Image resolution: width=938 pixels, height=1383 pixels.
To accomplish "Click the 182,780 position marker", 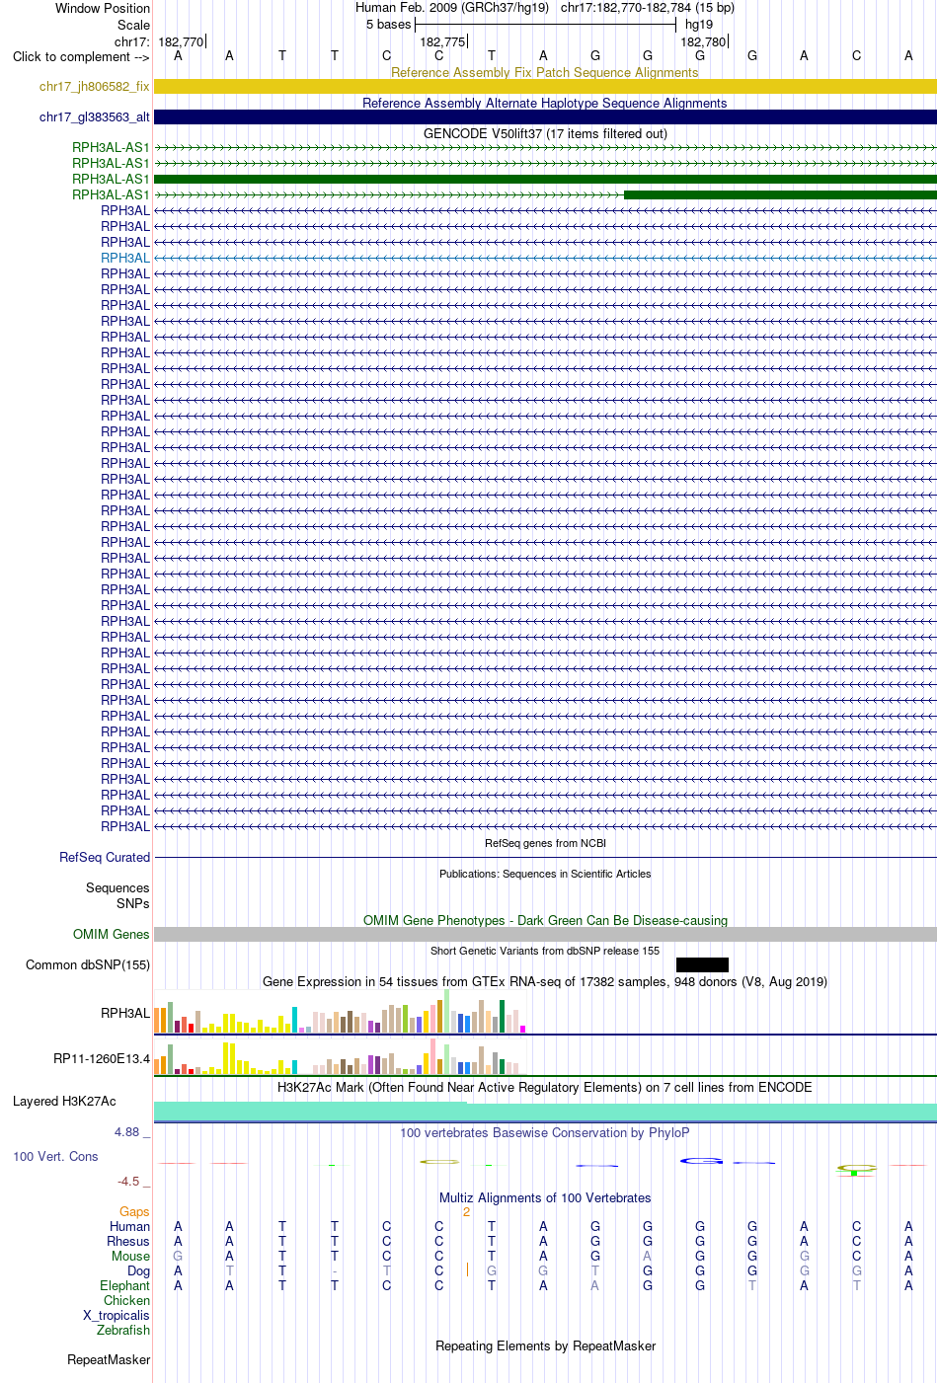I will tap(703, 41).
